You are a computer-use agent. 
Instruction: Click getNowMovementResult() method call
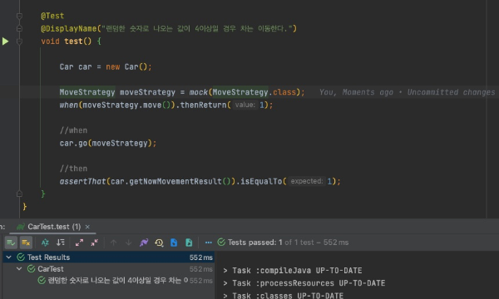pos(180,181)
